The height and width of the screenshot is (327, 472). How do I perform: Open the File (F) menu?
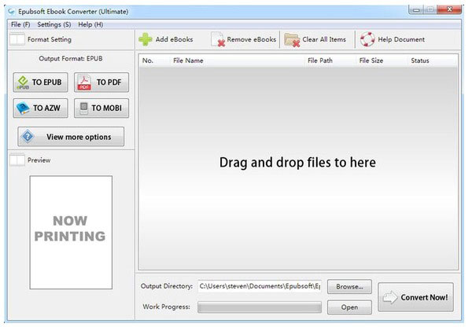pos(20,24)
